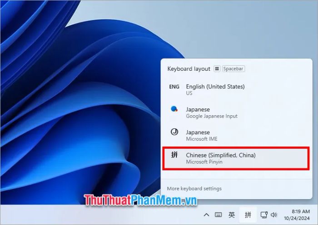Click the Pinyin input indicator on taskbar
318x225 pixels.
click(x=248, y=215)
